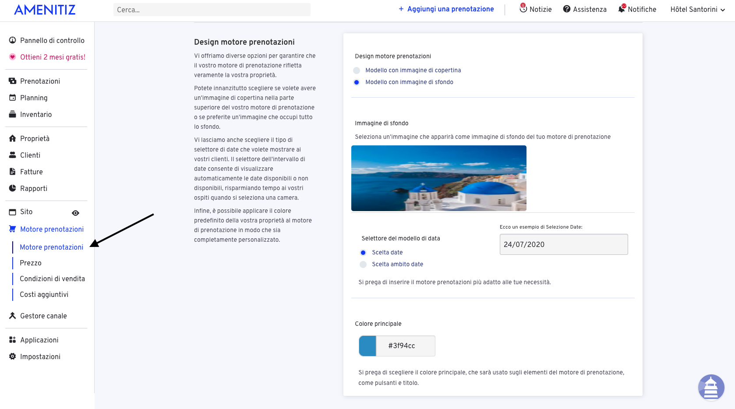Open the Hôtel Santorini account dropdown
Viewport: 735px width, 409px height.
[x=697, y=10]
